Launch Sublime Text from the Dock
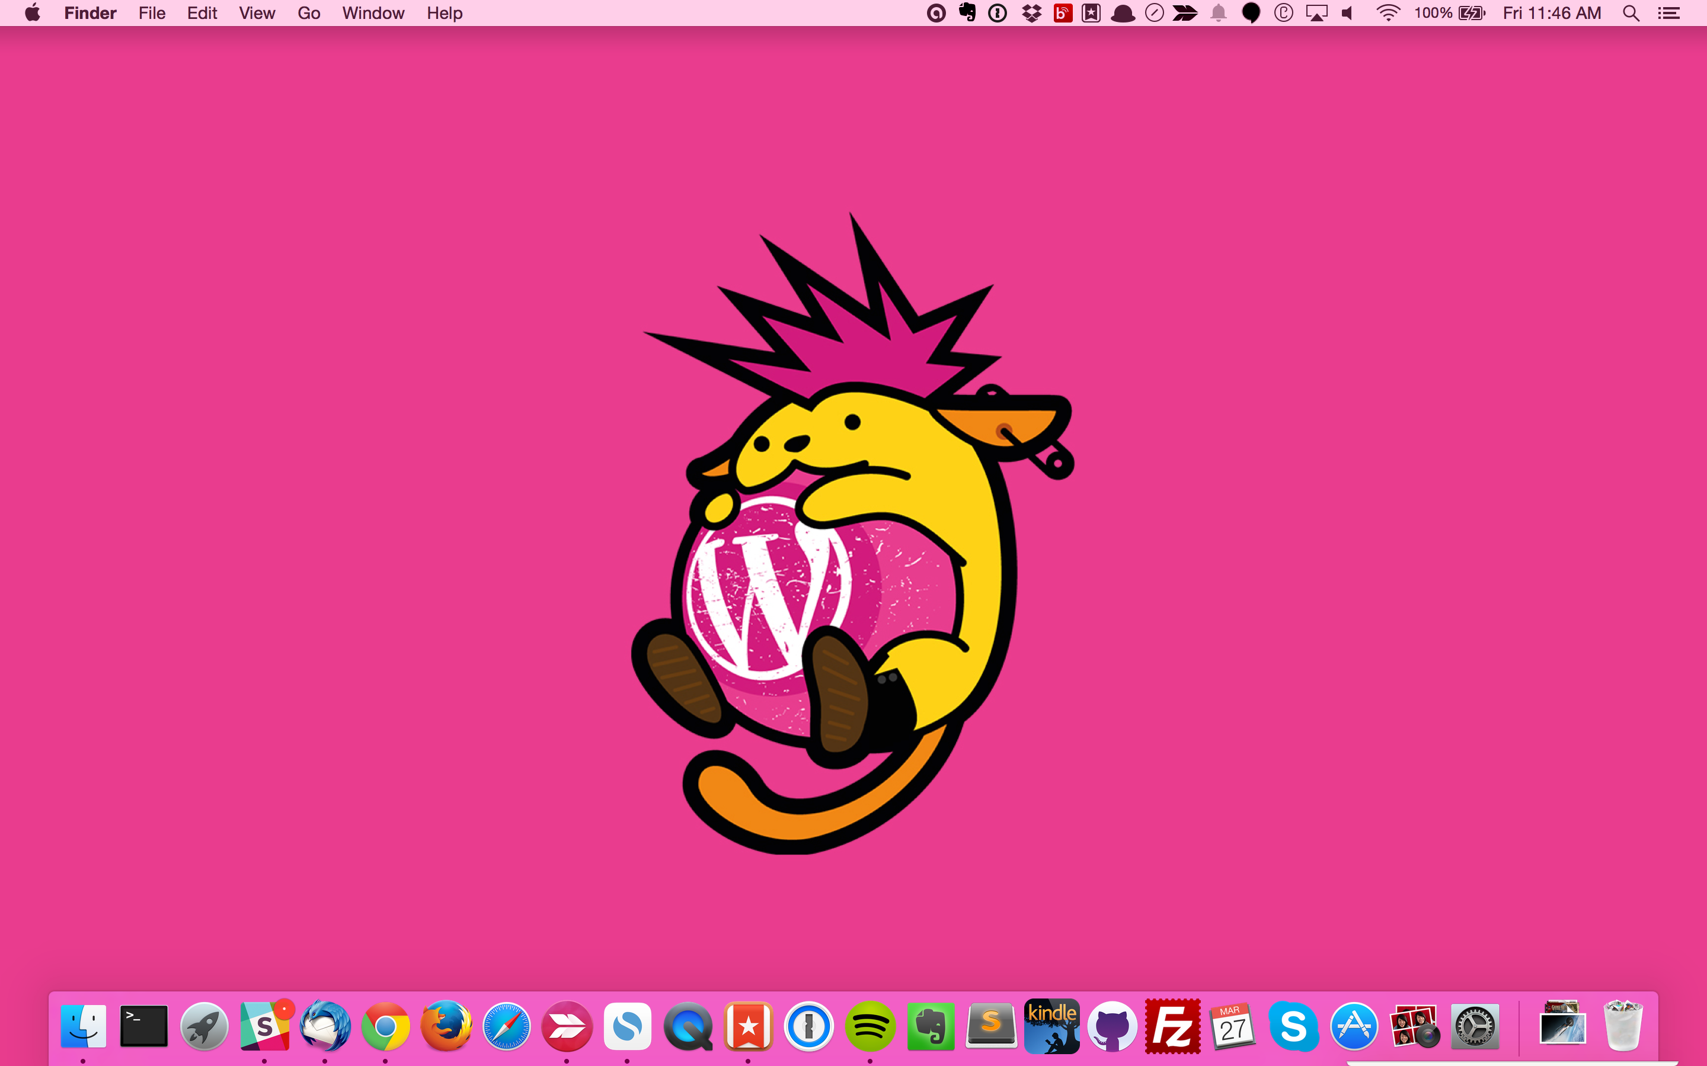This screenshot has width=1707, height=1066. 991,1026
